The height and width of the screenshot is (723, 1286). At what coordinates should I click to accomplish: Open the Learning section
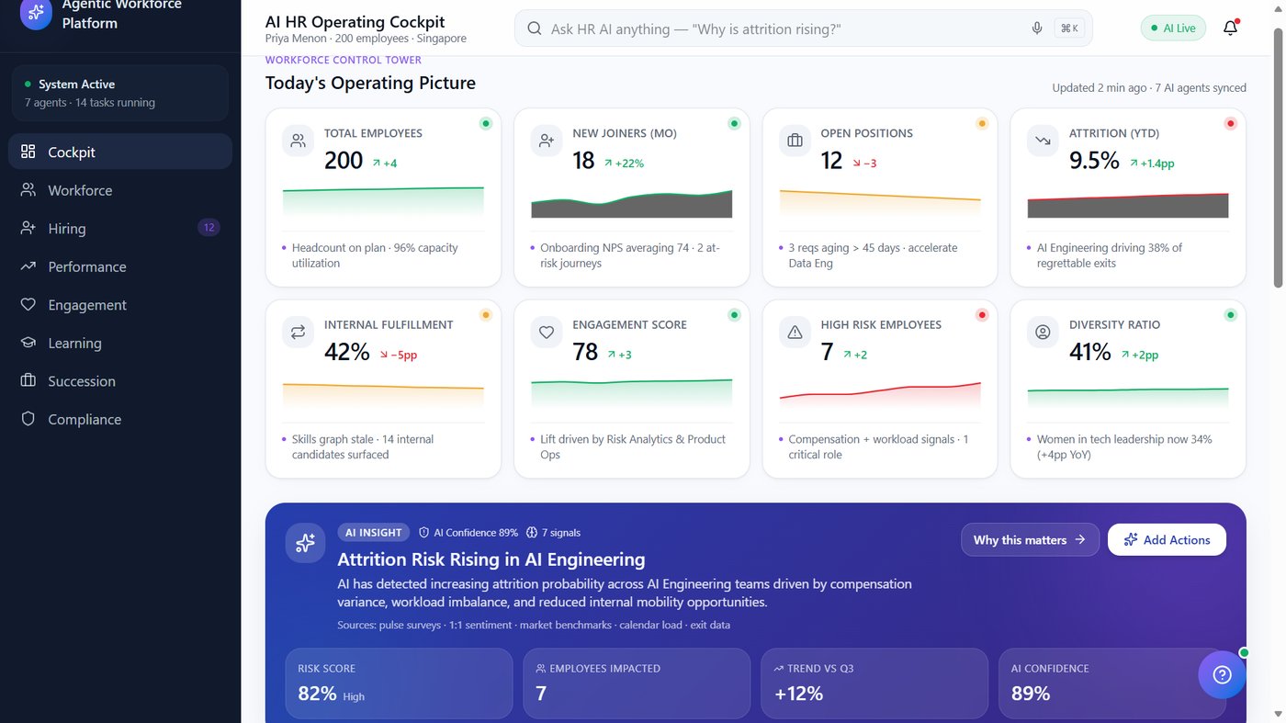pyautogui.click(x=120, y=343)
